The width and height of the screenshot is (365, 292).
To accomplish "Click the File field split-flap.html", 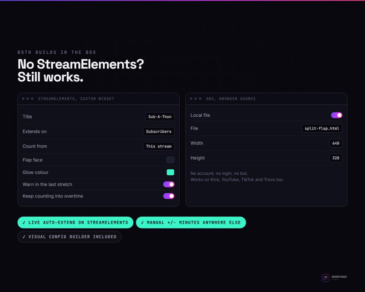I will pos(322,128).
